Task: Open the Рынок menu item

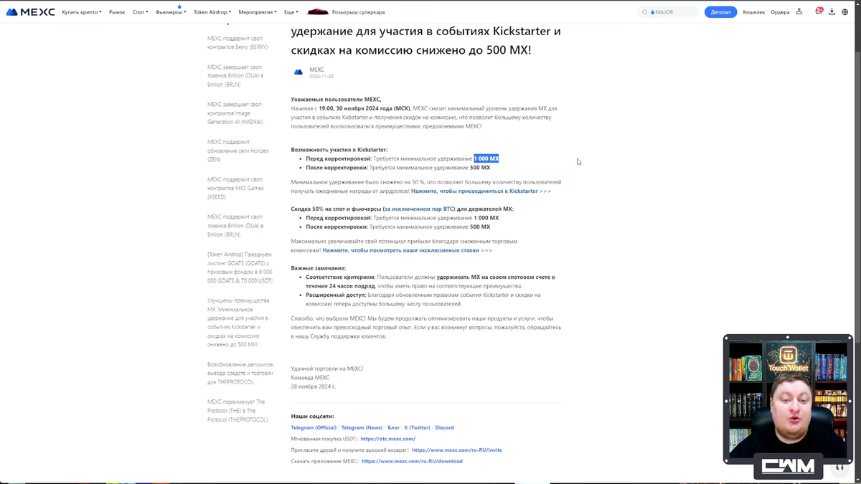Action: coord(117,12)
